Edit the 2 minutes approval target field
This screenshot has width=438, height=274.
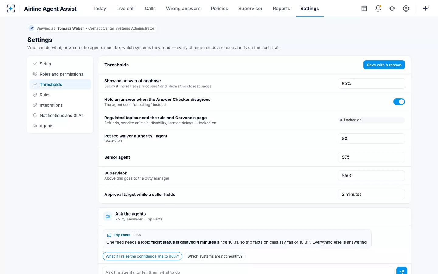(371, 194)
